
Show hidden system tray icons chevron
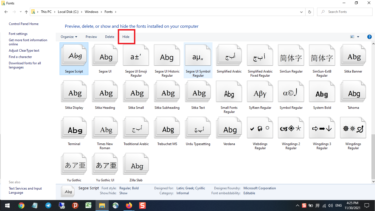tap(297, 206)
